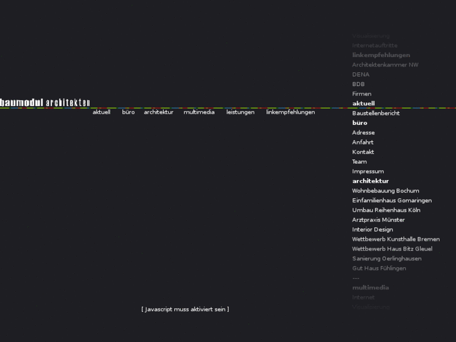Open the Baustellenbericht link
This screenshot has height=342, width=456.
click(376, 113)
